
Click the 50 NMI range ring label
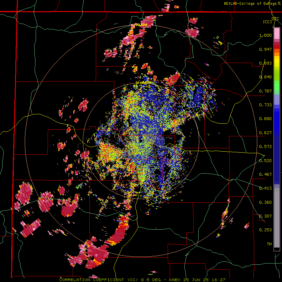point(141,83)
